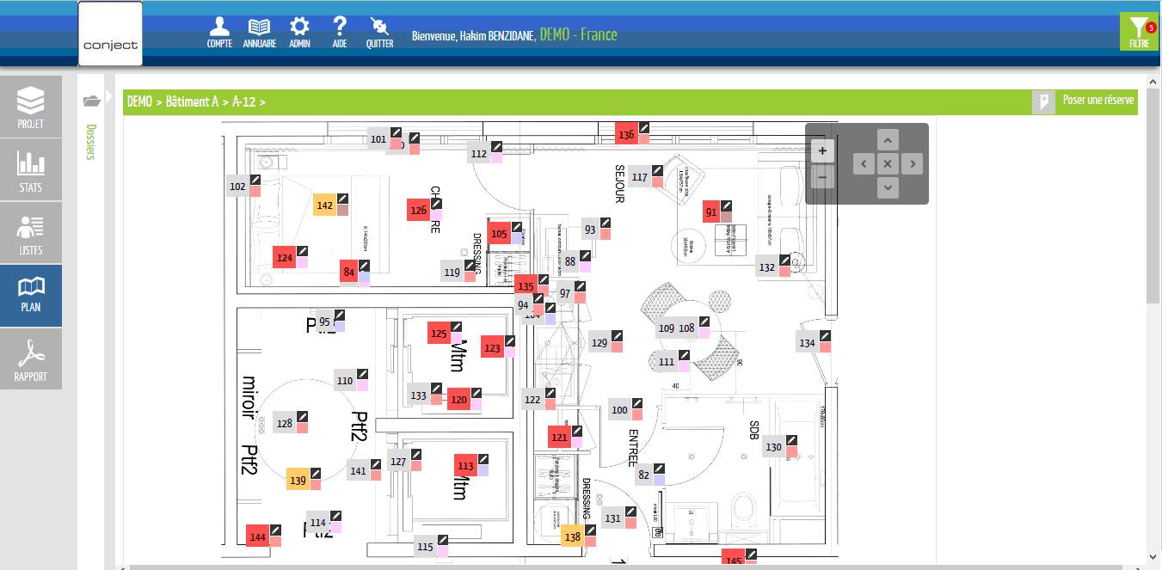This screenshot has width=1162, height=570.
Task: Click edit pencil on marker 93
Action: (606, 223)
